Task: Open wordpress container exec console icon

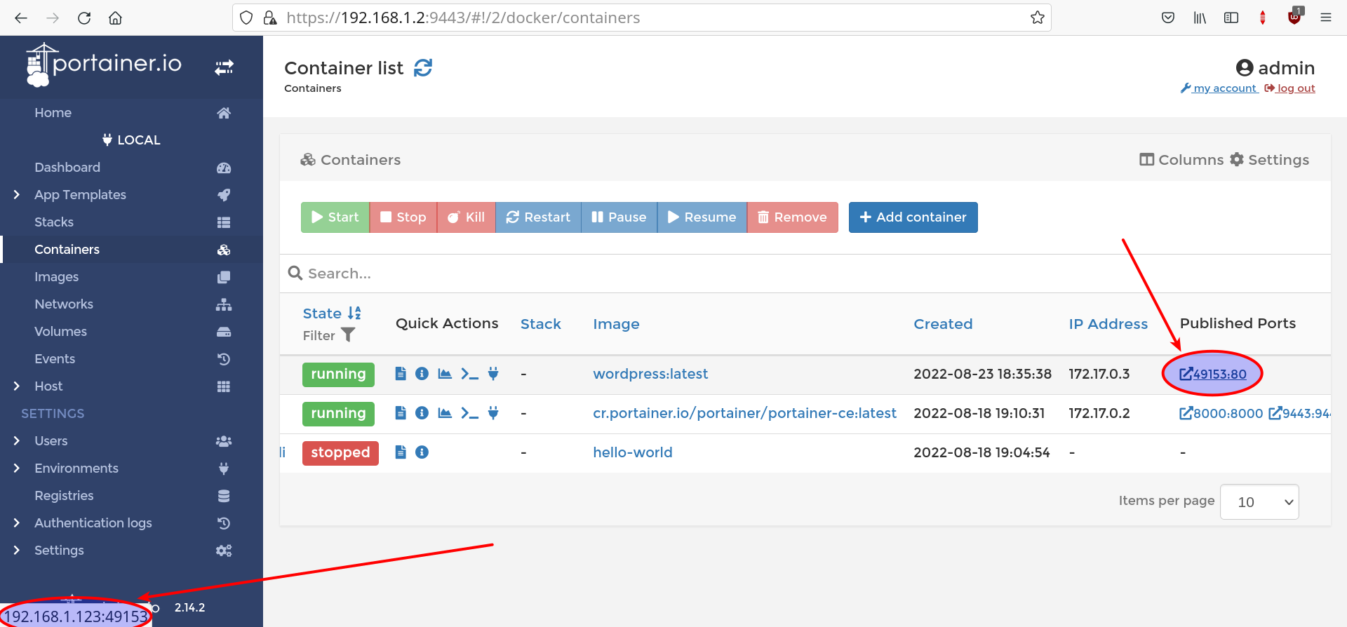Action: click(x=469, y=374)
